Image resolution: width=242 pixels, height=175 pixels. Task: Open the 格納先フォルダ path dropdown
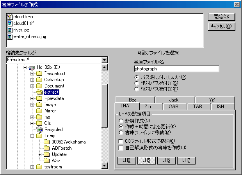(x=105, y=59)
